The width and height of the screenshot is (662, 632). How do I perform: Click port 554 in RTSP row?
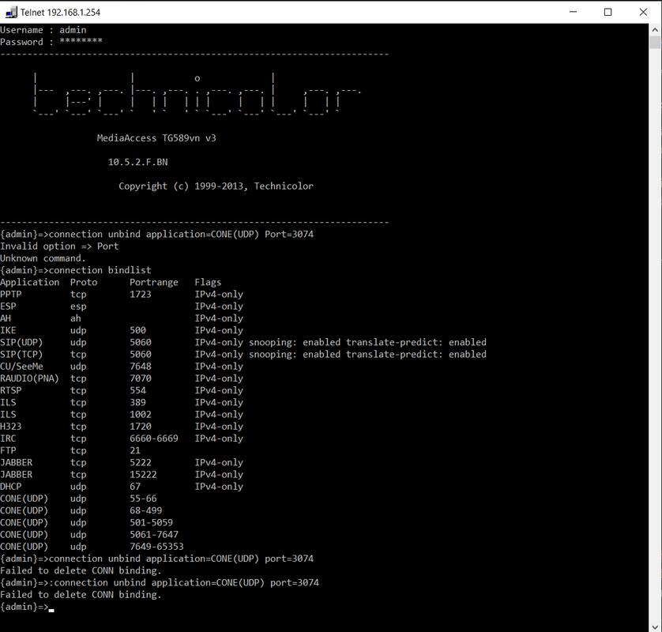(x=137, y=390)
